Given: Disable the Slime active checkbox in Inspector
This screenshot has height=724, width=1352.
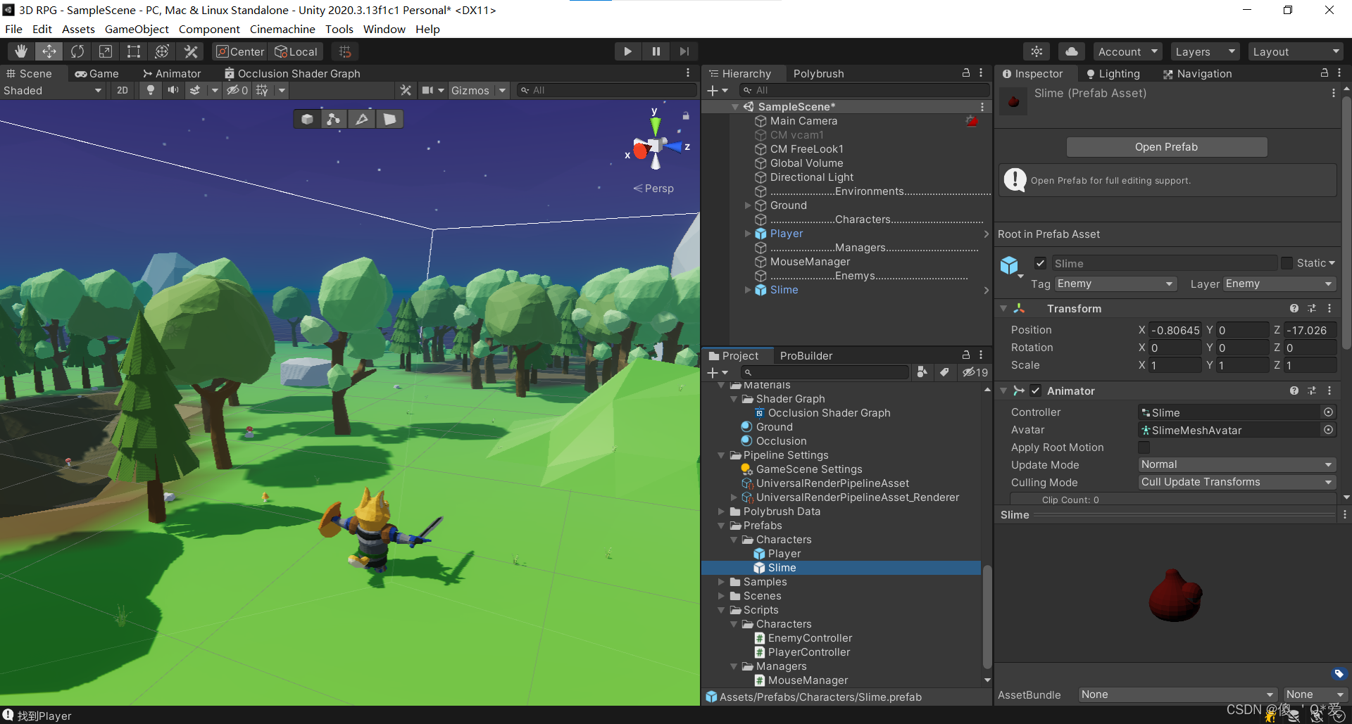Looking at the screenshot, I should click(1040, 262).
